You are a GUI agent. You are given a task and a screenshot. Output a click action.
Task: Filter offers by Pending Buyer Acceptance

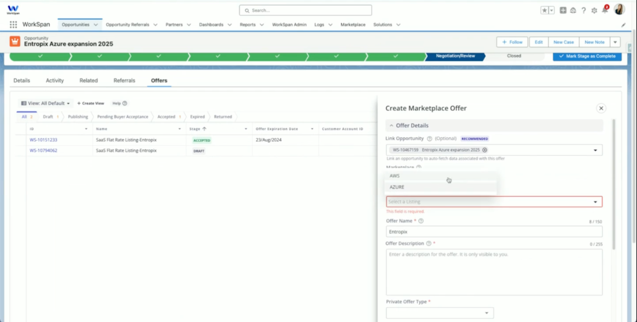(x=123, y=117)
